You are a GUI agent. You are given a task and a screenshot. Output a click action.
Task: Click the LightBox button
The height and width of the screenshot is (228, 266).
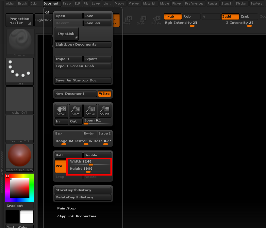coord(43,20)
